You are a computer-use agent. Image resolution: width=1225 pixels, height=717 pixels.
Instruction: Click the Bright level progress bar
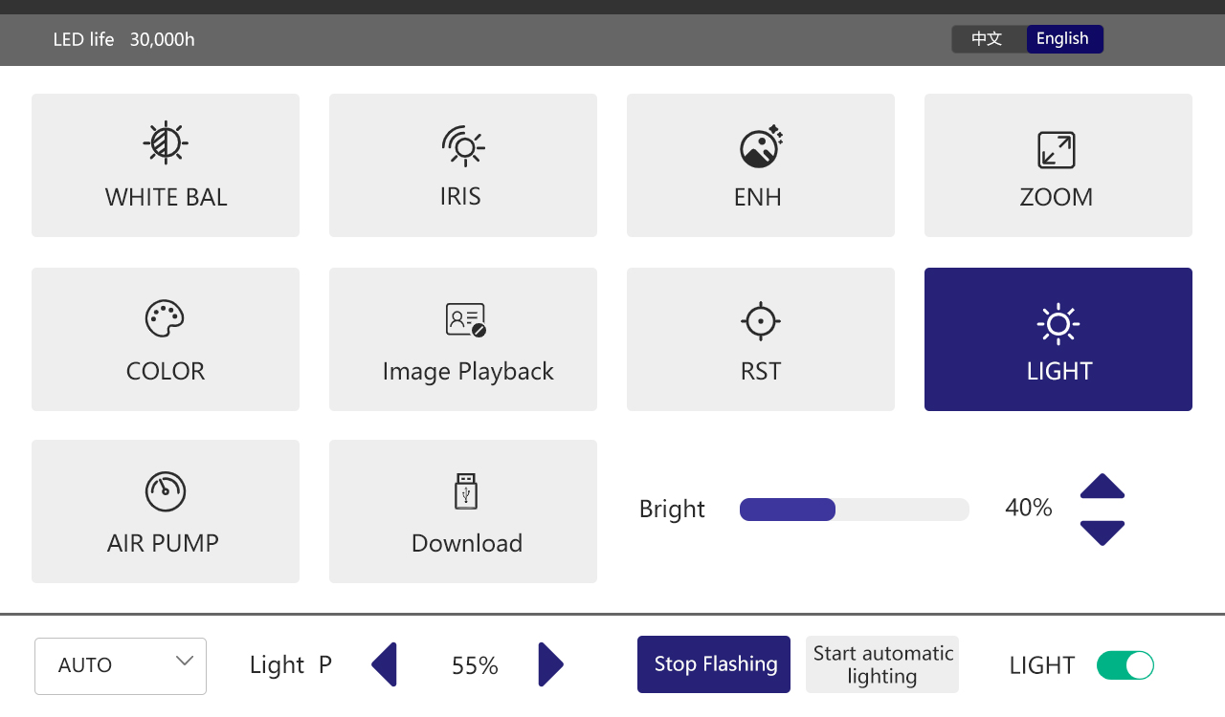click(x=855, y=510)
